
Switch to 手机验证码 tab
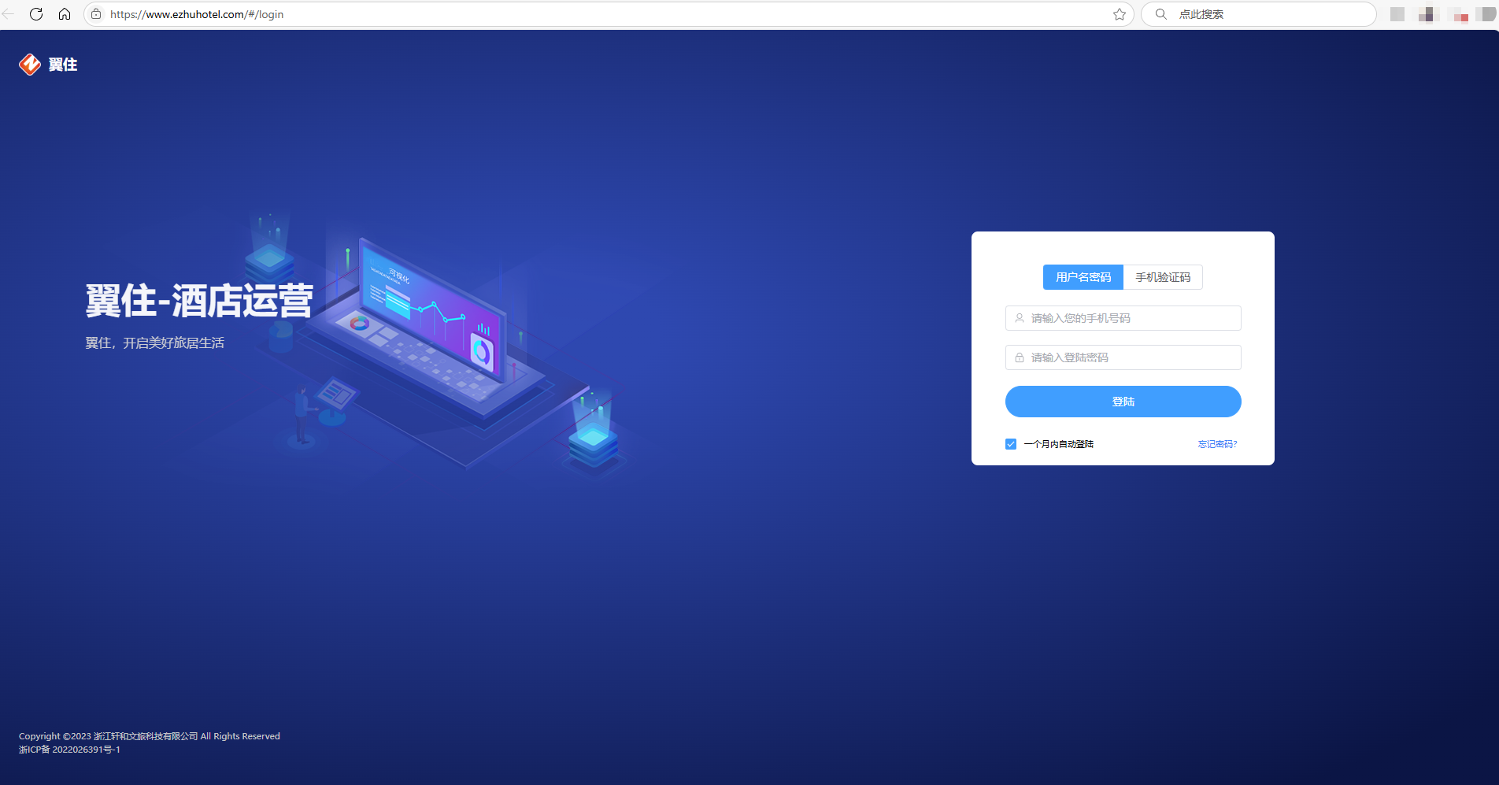[x=1163, y=277]
